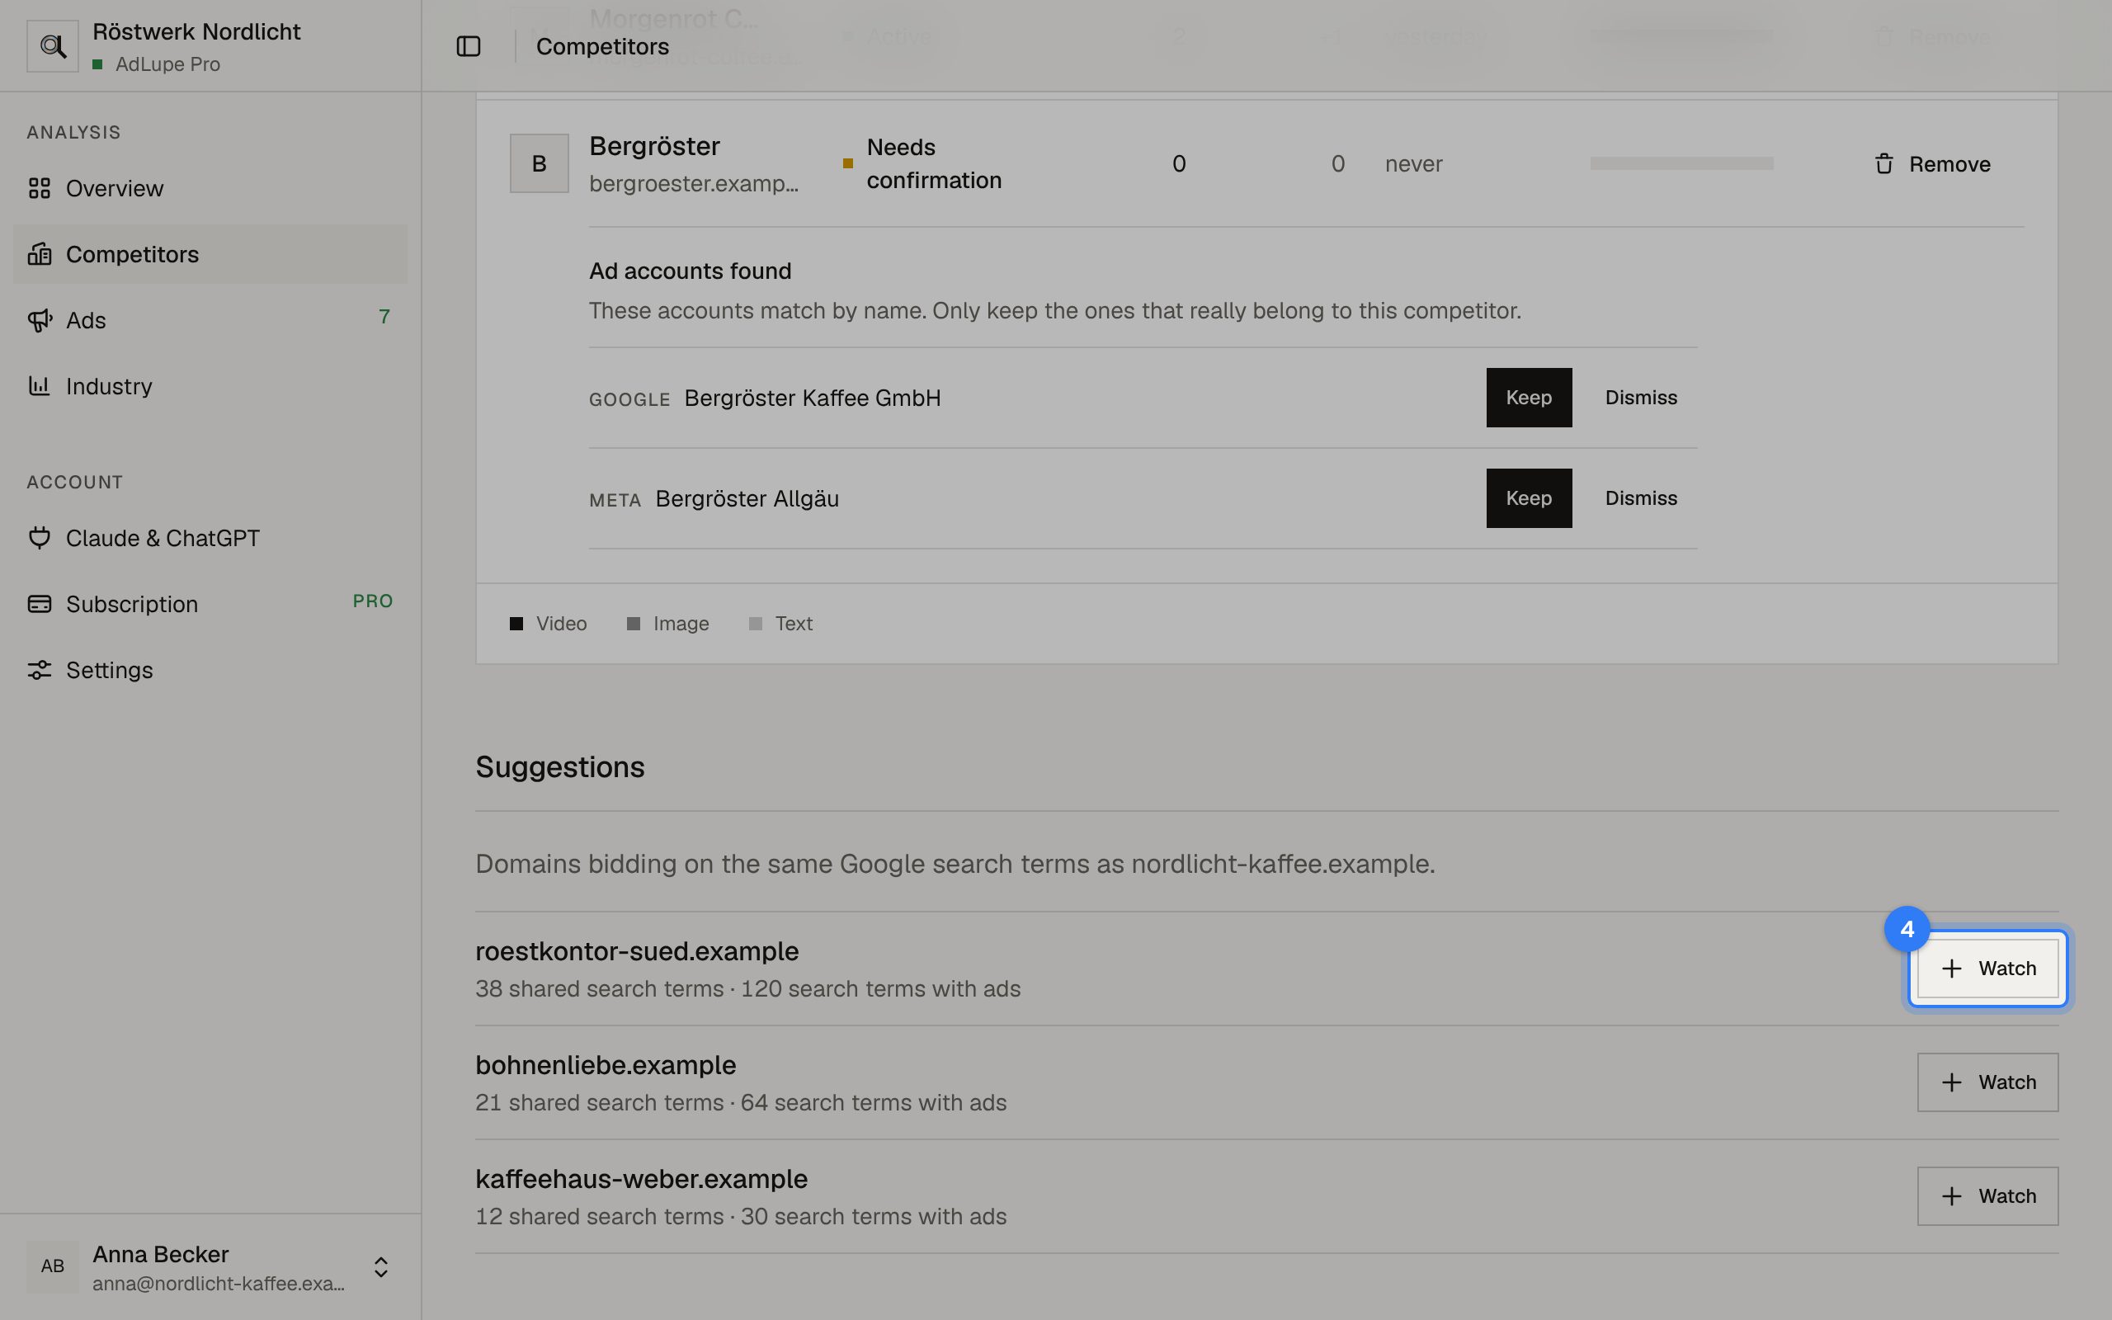Click the bergroester.examp… domain text

click(x=694, y=183)
